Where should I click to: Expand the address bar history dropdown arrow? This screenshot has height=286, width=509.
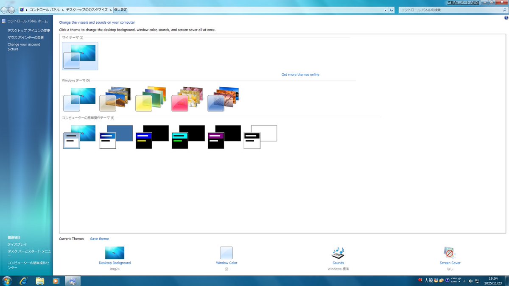(385, 9)
